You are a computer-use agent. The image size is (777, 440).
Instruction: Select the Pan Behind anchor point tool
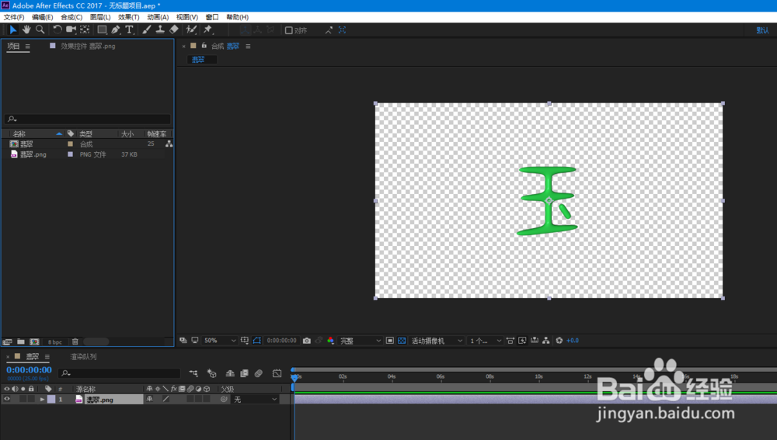click(85, 29)
